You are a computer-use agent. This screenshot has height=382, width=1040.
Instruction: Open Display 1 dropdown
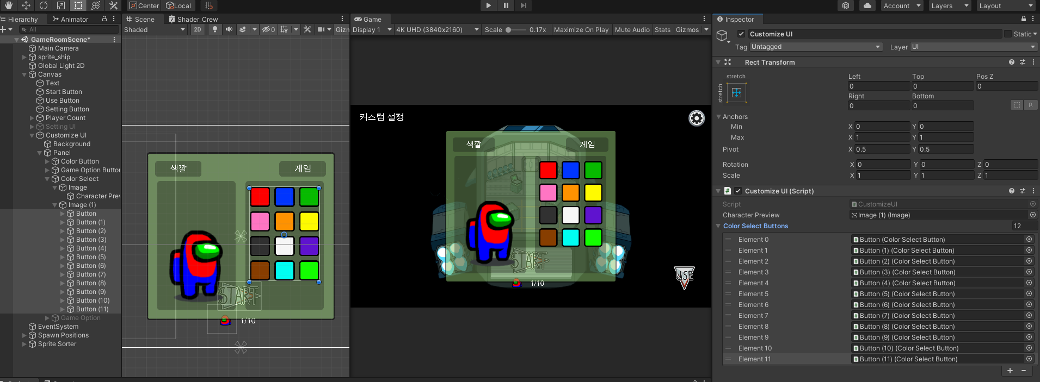click(x=372, y=29)
